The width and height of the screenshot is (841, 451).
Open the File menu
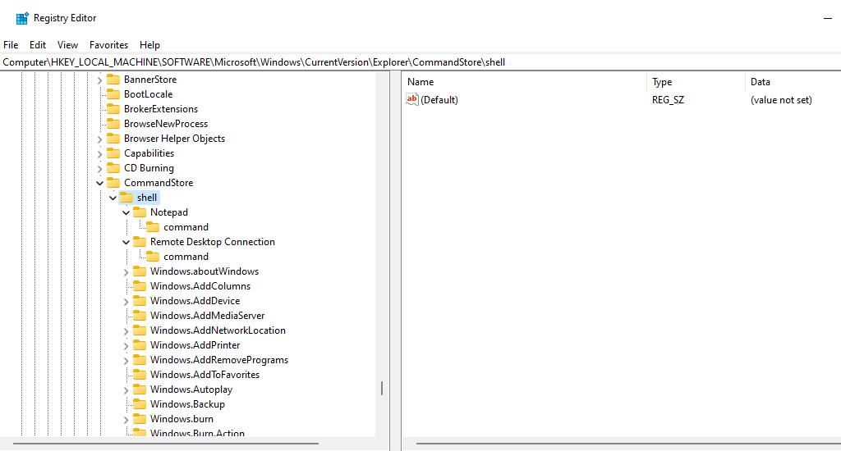pos(11,45)
